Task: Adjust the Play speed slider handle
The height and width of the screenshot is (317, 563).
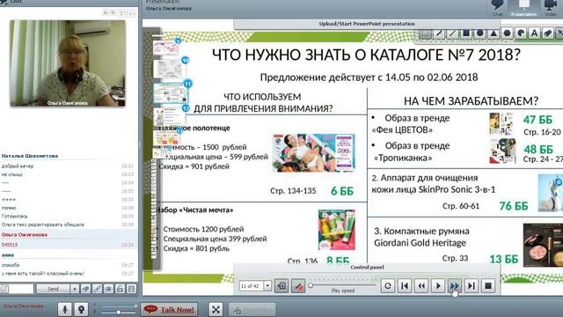Action: point(311,285)
